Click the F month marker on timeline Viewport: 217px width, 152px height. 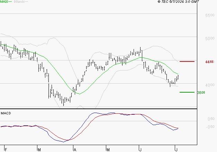click(6, 150)
